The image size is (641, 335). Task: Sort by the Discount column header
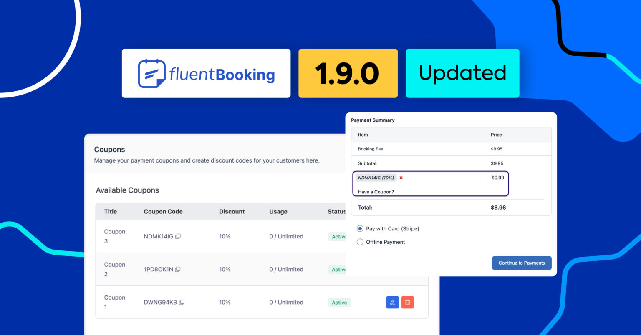click(x=232, y=212)
